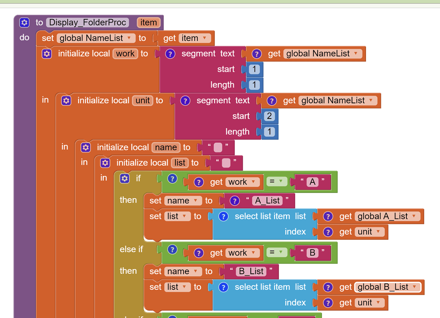Click gear icon on initialize local work
The height and width of the screenshot is (318, 440).
pos(47,54)
